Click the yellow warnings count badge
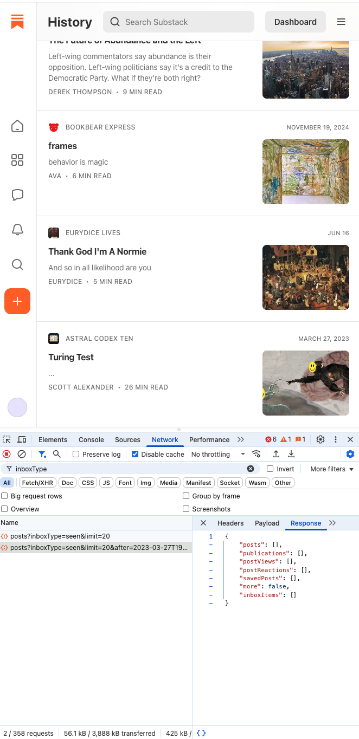The image size is (359, 739). tap(286, 439)
